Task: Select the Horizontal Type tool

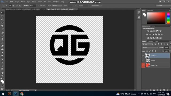Action: [2, 63]
